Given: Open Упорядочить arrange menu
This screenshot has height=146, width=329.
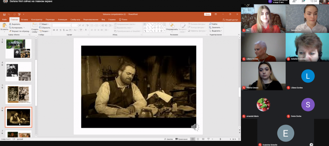Looking at the screenshot, I should click(x=172, y=27).
